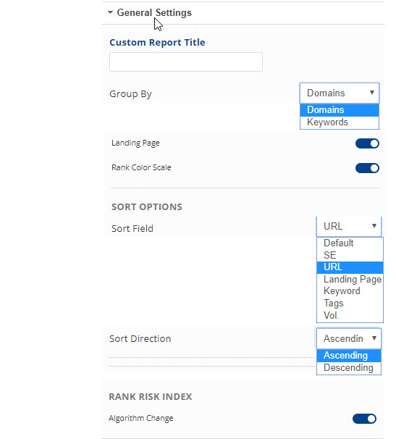This screenshot has height=439, width=396.
Task: Toggle the Landing Page switch
Action: pos(367,143)
